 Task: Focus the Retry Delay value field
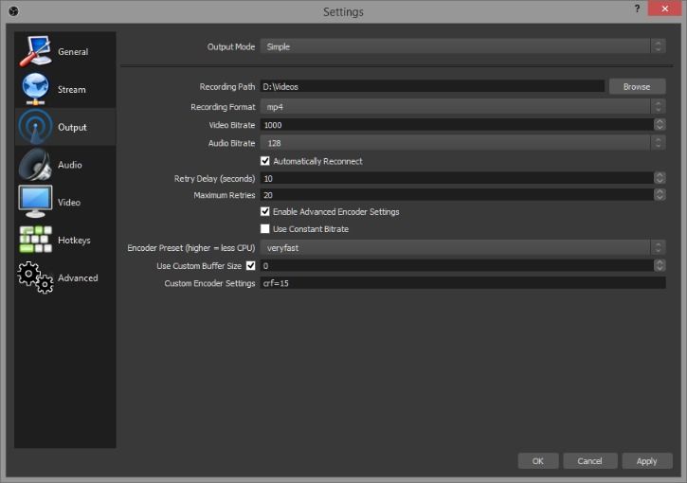pos(457,178)
